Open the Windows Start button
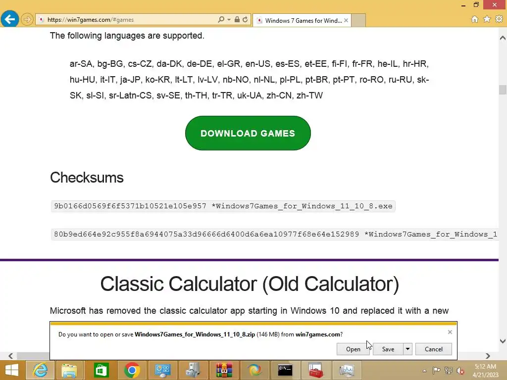The width and height of the screenshot is (507, 380). [12, 370]
